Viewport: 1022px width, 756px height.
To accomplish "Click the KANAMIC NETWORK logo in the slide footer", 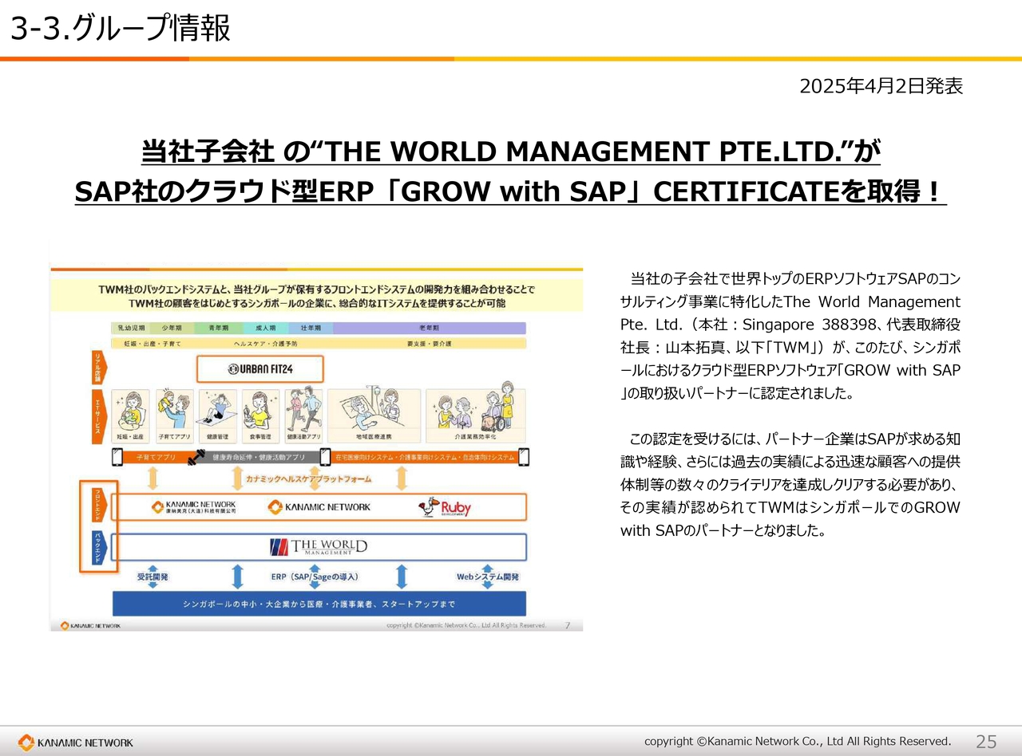I will [x=77, y=742].
